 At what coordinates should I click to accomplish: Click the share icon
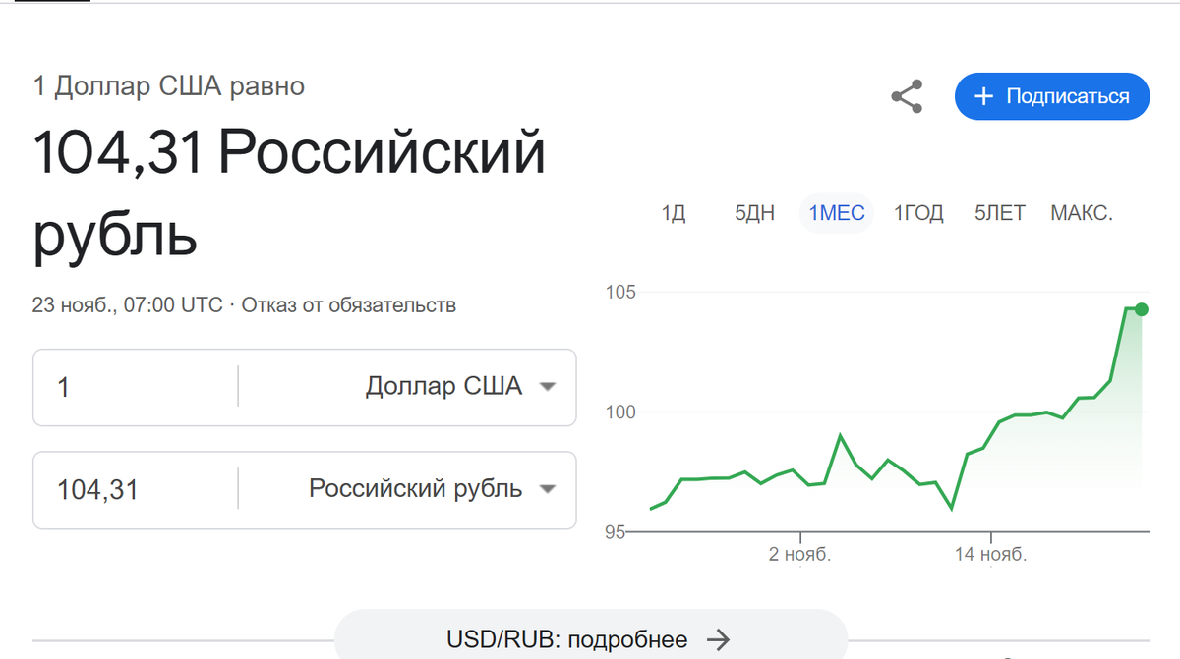(x=906, y=96)
